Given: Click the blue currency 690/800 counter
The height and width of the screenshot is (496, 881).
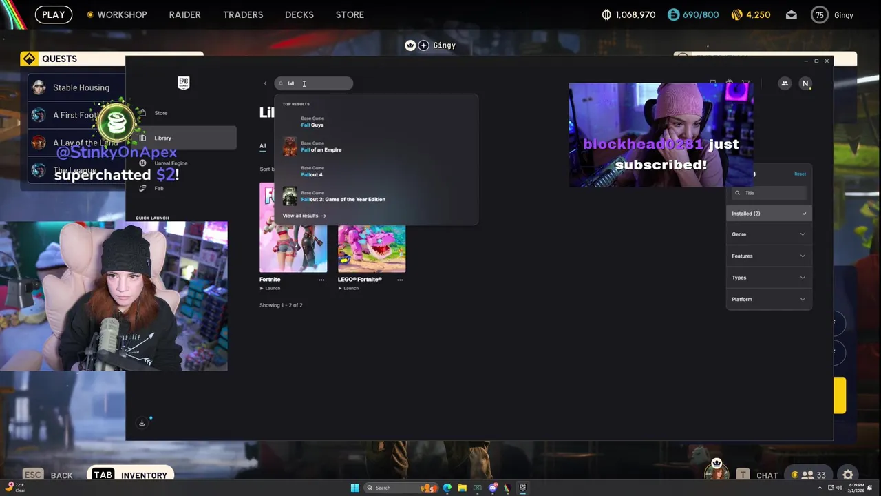Looking at the screenshot, I should point(693,14).
